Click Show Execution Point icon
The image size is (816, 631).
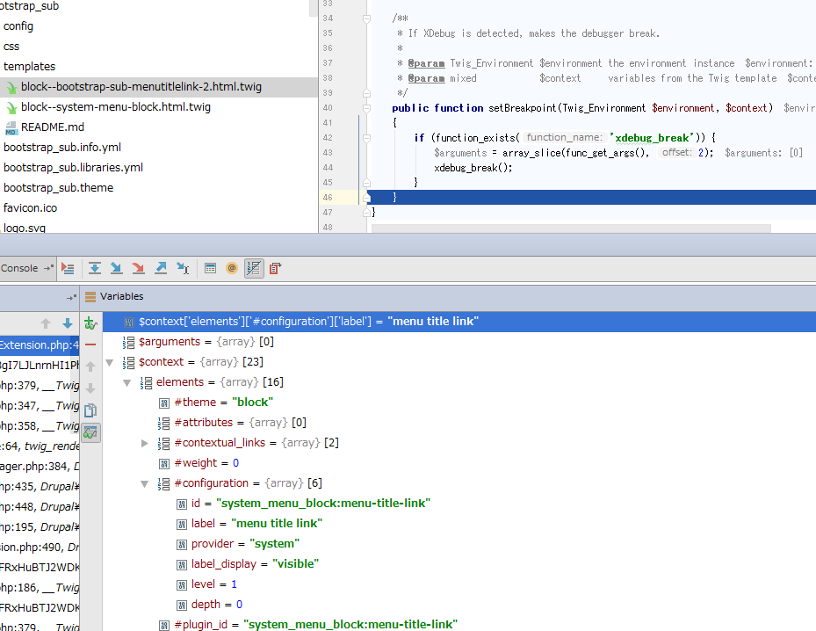(x=68, y=268)
